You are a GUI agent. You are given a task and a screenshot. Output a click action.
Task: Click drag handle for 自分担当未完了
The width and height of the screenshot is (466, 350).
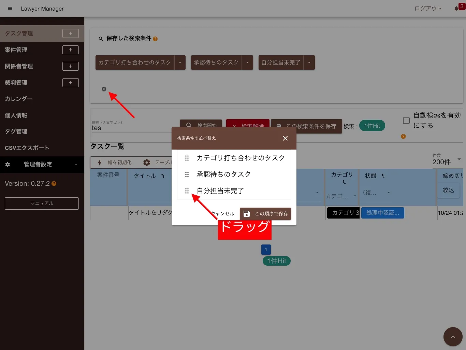(x=187, y=191)
